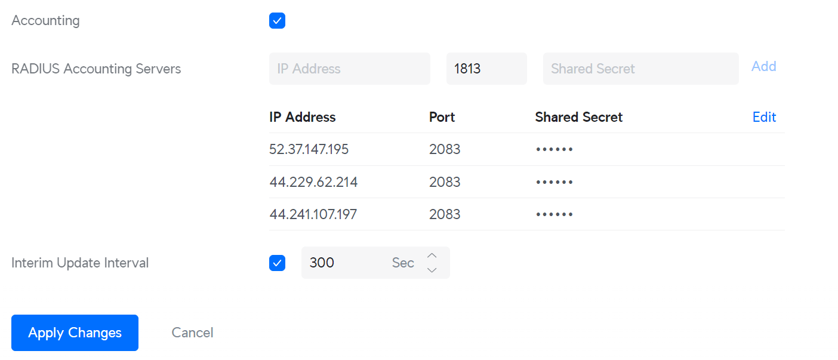Click the Edit link for servers table
The image size is (838, 360).
point(764,117)
